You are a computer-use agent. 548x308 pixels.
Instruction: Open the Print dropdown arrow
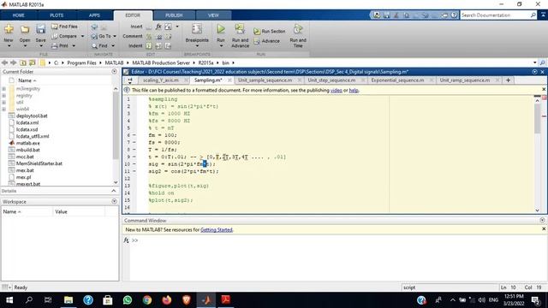coord(74,45)
